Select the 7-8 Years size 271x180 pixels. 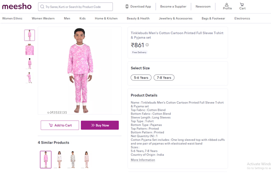pos(164,77)
